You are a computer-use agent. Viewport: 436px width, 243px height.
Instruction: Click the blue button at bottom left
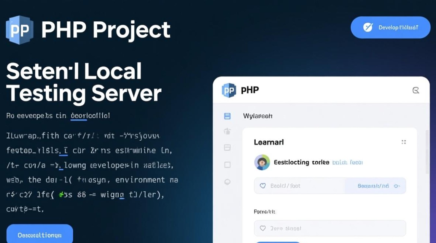pyautogui.click(x=40, y=235)
